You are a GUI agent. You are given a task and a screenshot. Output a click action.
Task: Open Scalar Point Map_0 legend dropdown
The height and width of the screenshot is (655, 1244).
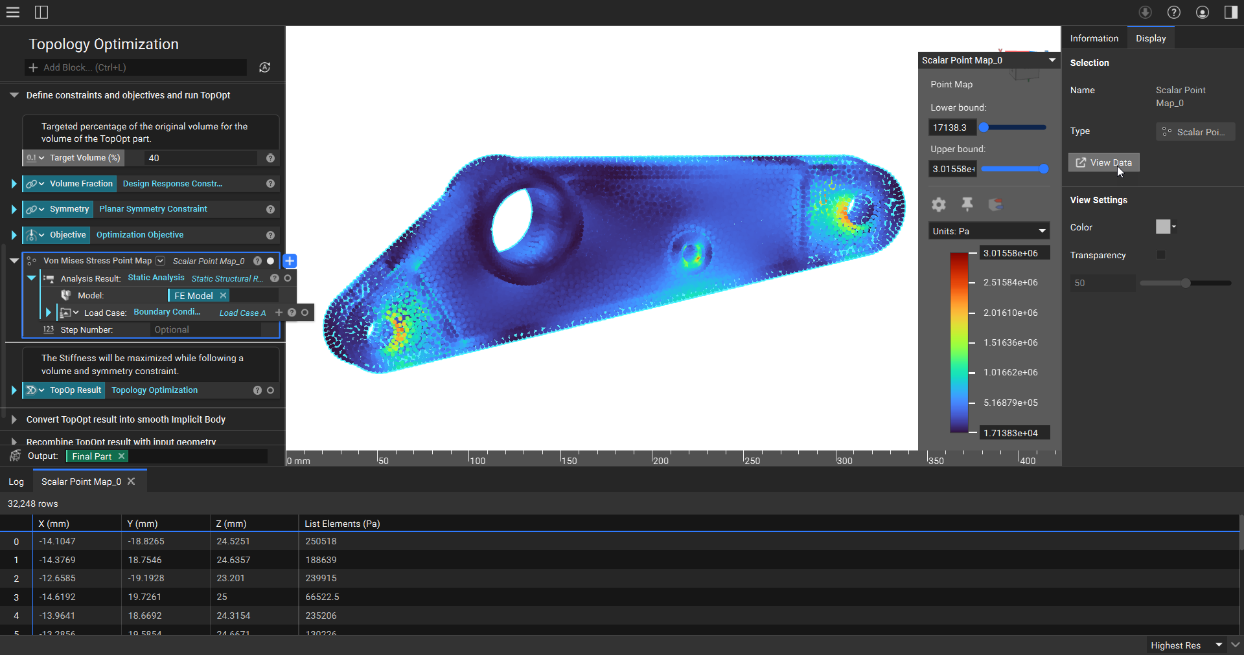click(x=1052, y=60)
